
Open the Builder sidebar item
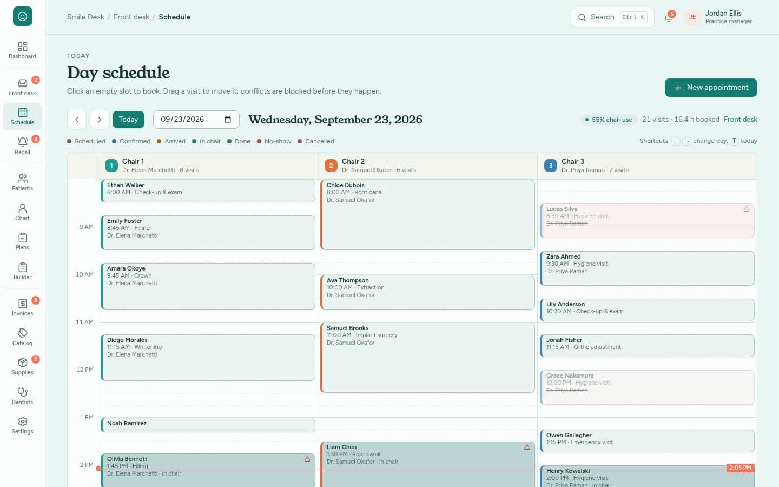click(22, 271)
